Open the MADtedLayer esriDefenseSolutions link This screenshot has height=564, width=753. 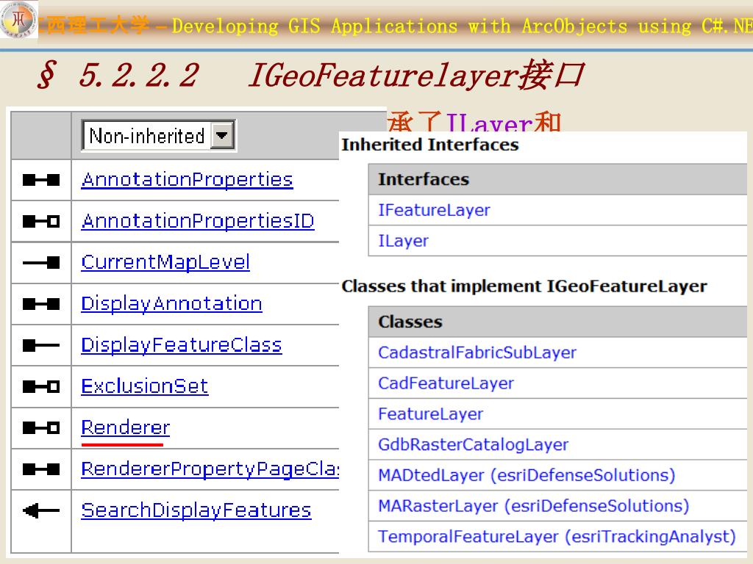click(527, 475)
